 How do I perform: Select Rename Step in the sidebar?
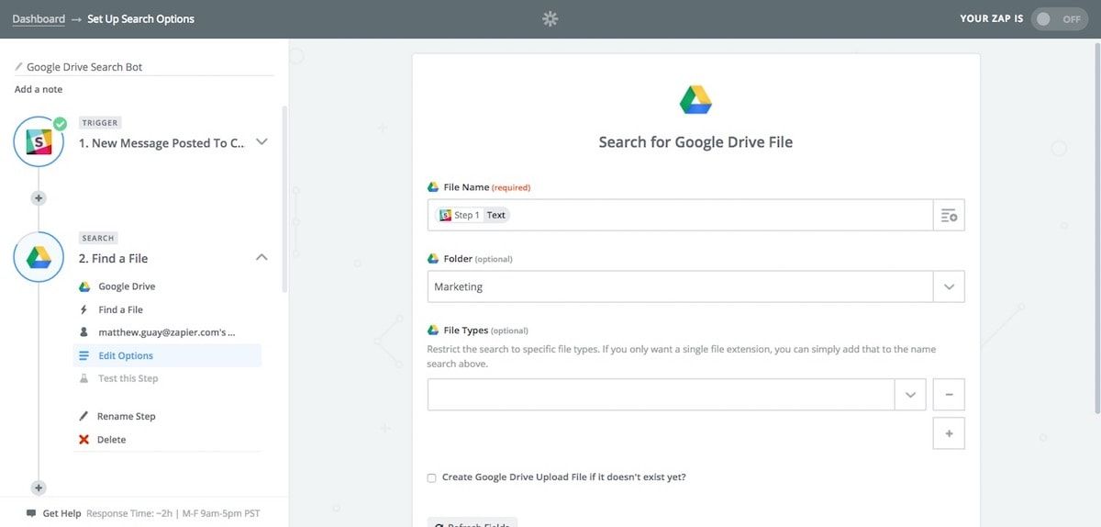[x=126, y=416]
